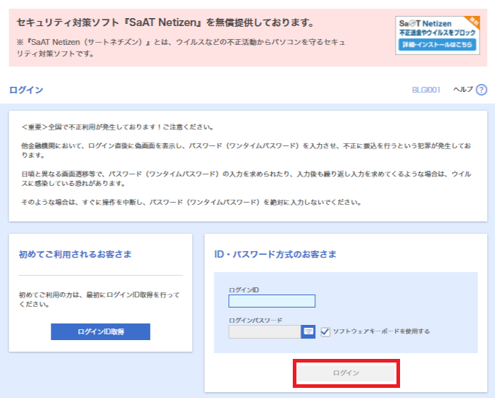Click the そのような場合は warning sentence

pos(191,203)
